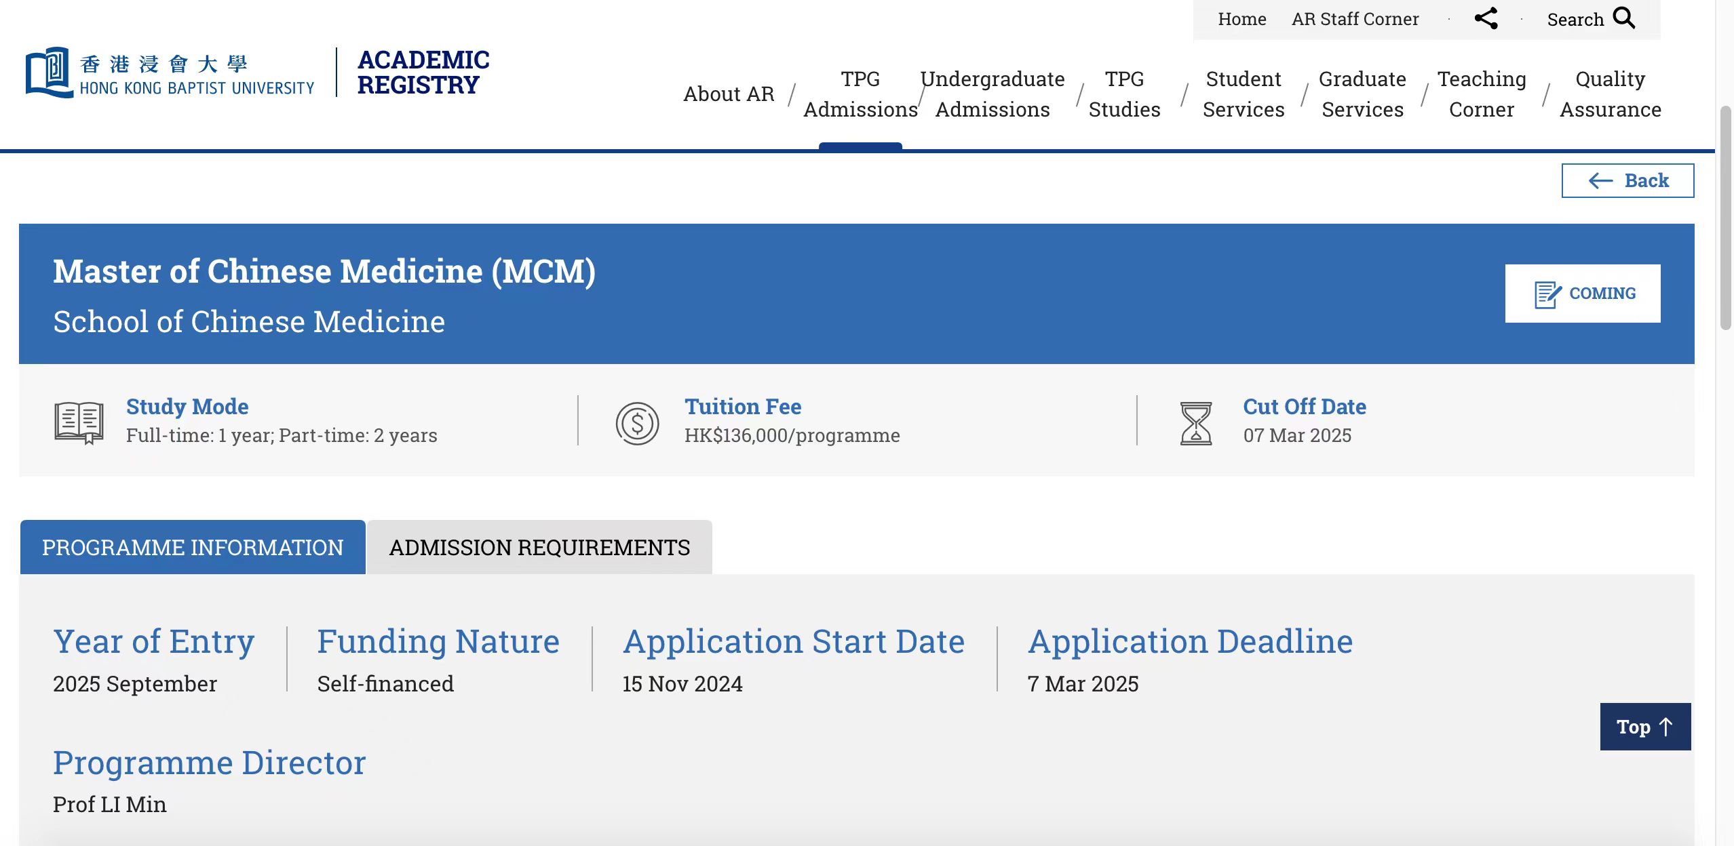Open the AR Staff Corner link

[1355, 19]
